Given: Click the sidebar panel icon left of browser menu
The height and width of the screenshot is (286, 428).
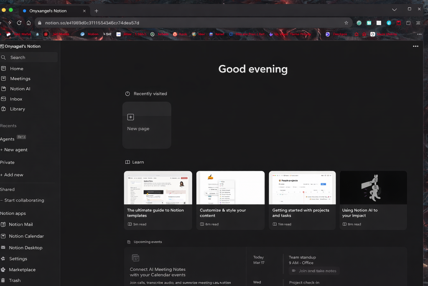Looking at the screenshot, I should coord(408,23).
